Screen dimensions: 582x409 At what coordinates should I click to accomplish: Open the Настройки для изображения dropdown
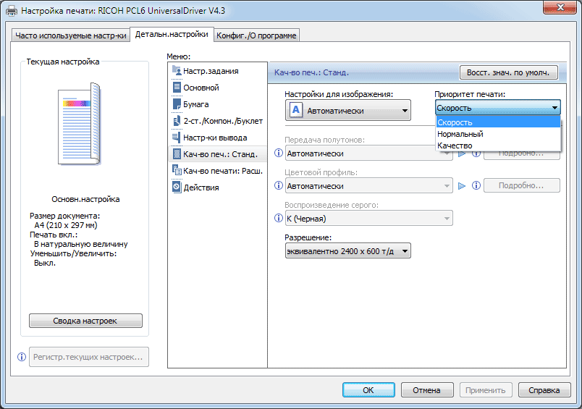pyautogui.click(x=348, y=111)
